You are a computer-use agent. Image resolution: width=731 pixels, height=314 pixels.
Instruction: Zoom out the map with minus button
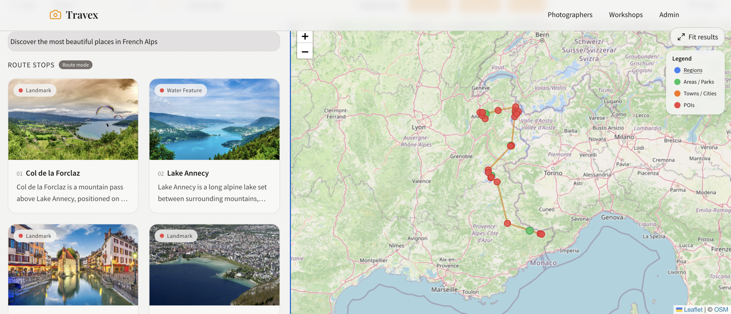pos(305,52)
